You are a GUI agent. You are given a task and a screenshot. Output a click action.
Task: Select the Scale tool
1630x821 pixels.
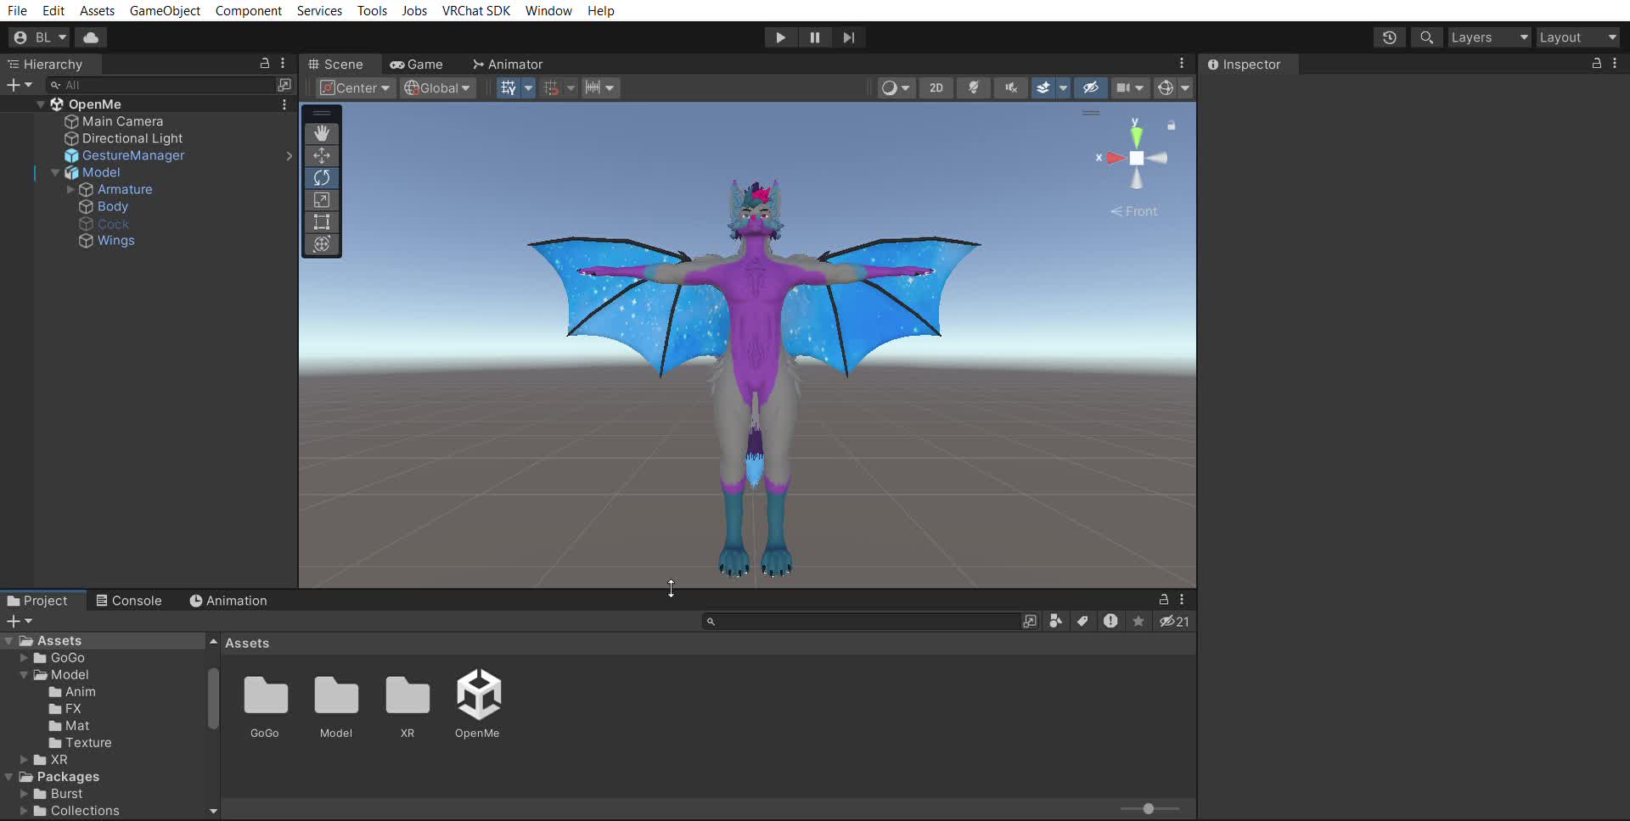[x=322, y=199]
